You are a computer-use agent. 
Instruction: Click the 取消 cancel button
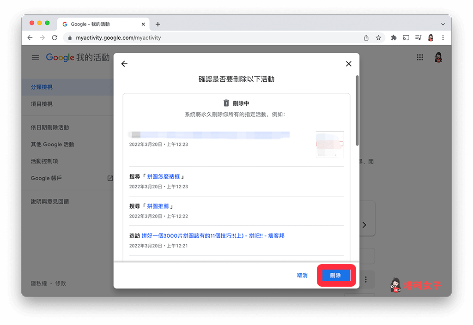coord(302,275)
